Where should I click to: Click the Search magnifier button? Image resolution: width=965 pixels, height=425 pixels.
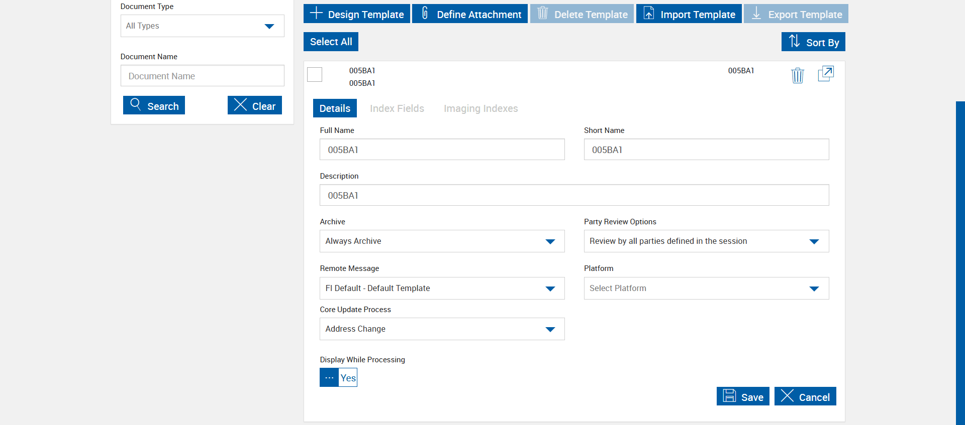pyautogui.click(x=154, y=105)
